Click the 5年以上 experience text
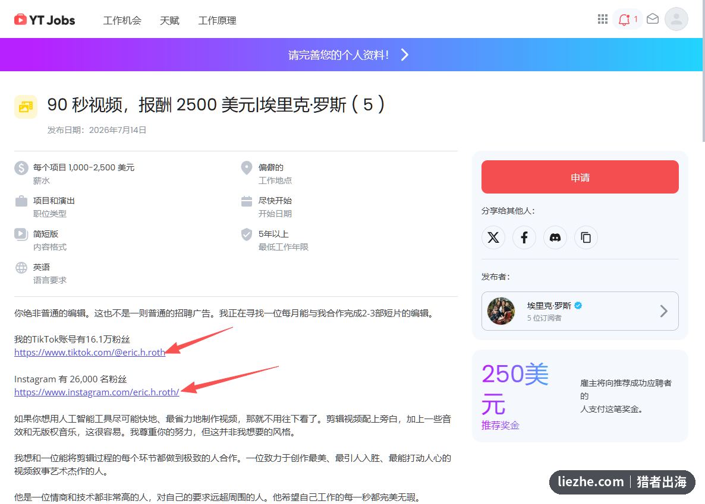This screenshot has height=504, width=705. click(273, 233)
